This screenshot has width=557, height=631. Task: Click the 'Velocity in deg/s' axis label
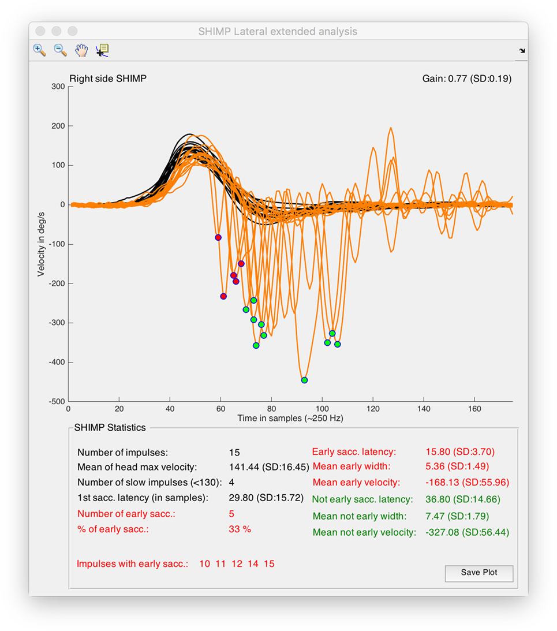tap(41, 244)
